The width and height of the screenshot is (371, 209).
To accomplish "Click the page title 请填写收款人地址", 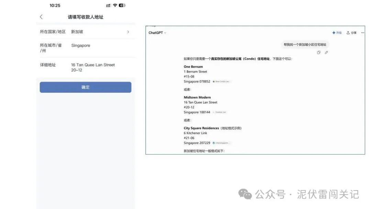I will pyautogui.click(x=86, y=17).
